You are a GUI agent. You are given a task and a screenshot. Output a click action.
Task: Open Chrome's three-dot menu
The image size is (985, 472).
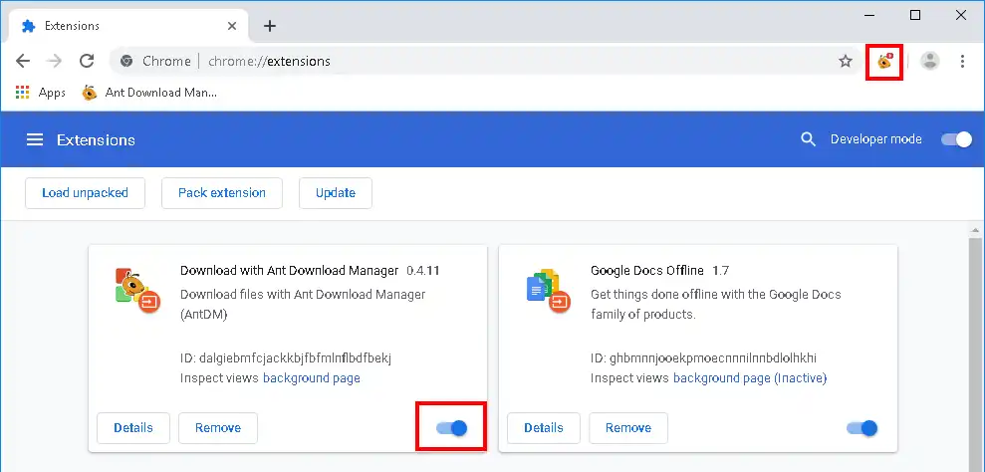[x=962, y=61]
